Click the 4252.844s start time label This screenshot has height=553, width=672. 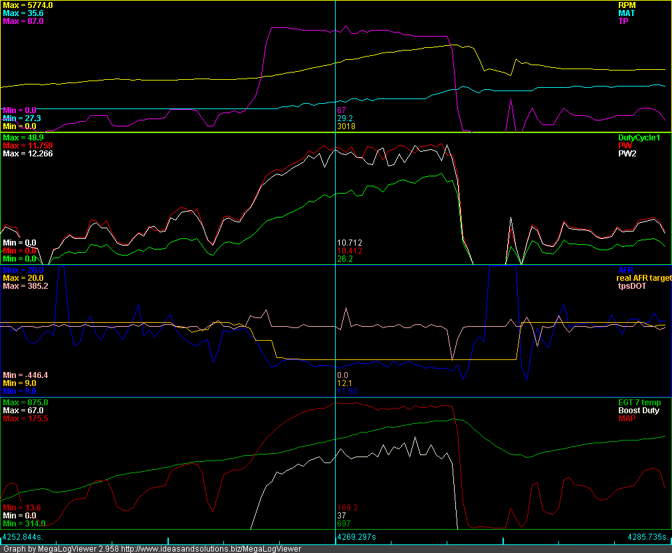[23, 536]
